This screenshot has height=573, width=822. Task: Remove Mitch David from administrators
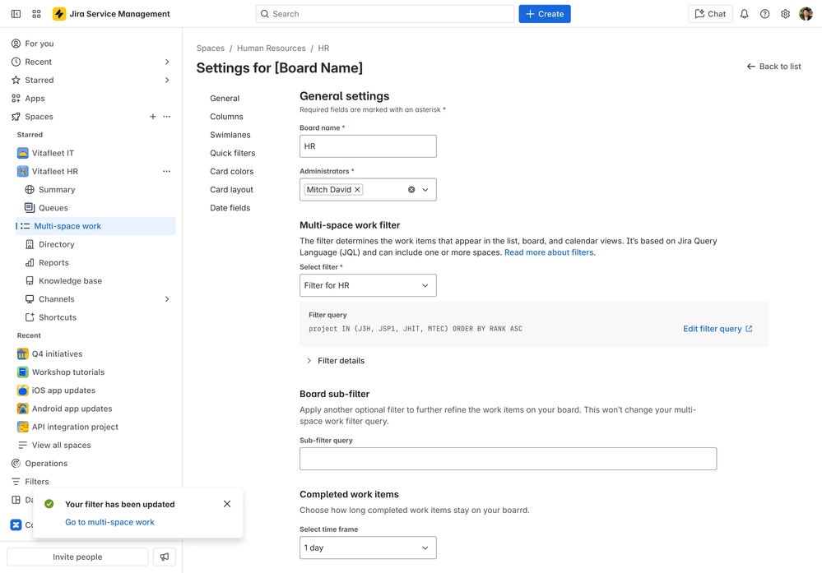tap(358, 190)
